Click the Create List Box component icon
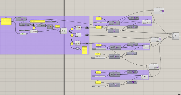181x95 pixels. (x=22, y=19)
